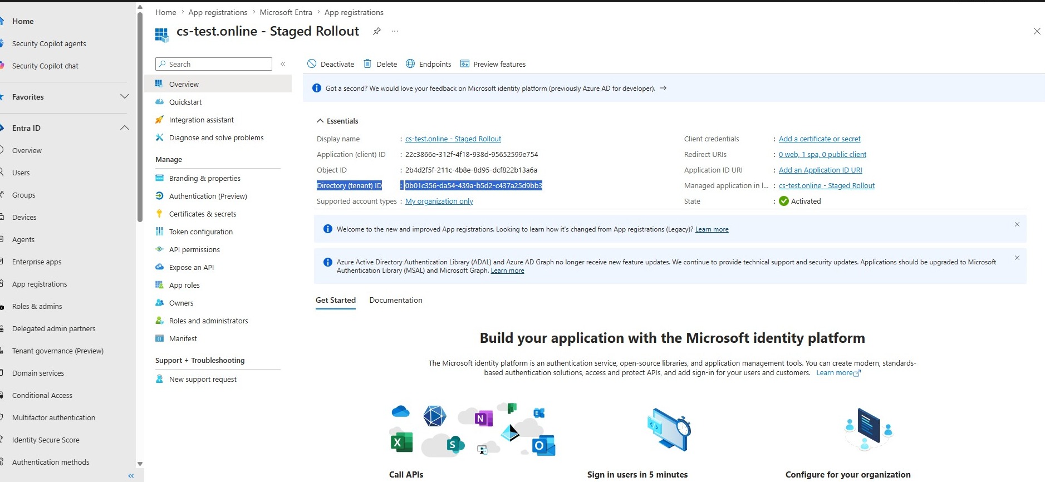Click the Roles and administrators icon
Screen dimensions: 1045x482
point(159,321)
